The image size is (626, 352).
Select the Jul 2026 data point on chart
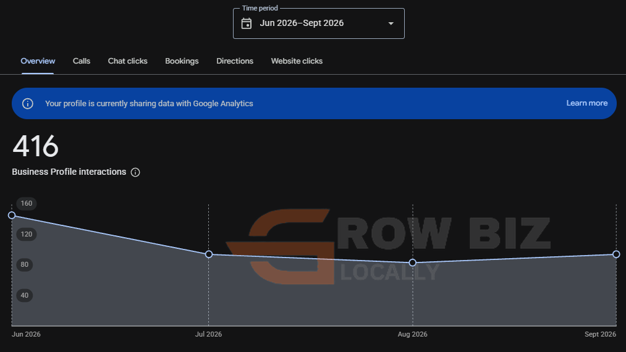pyautogui.click(x=209, y=254)
